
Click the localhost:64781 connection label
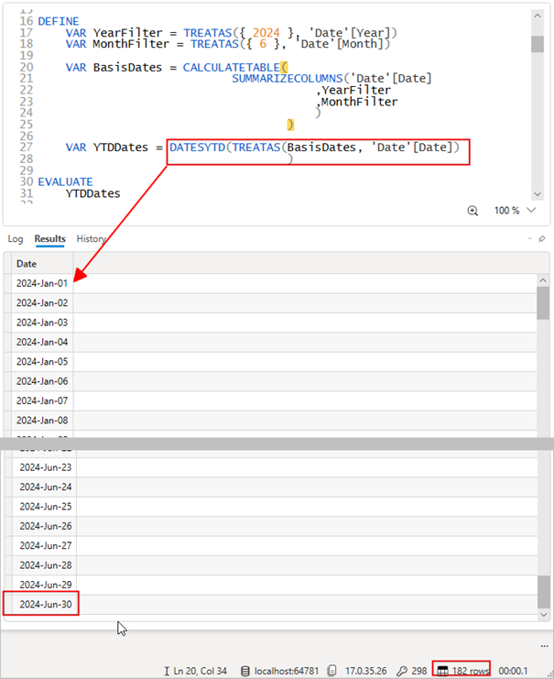click(287, 671)
